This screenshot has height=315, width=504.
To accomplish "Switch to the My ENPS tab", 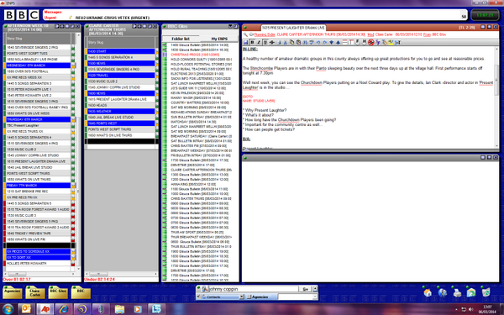I will pos(219,39).
